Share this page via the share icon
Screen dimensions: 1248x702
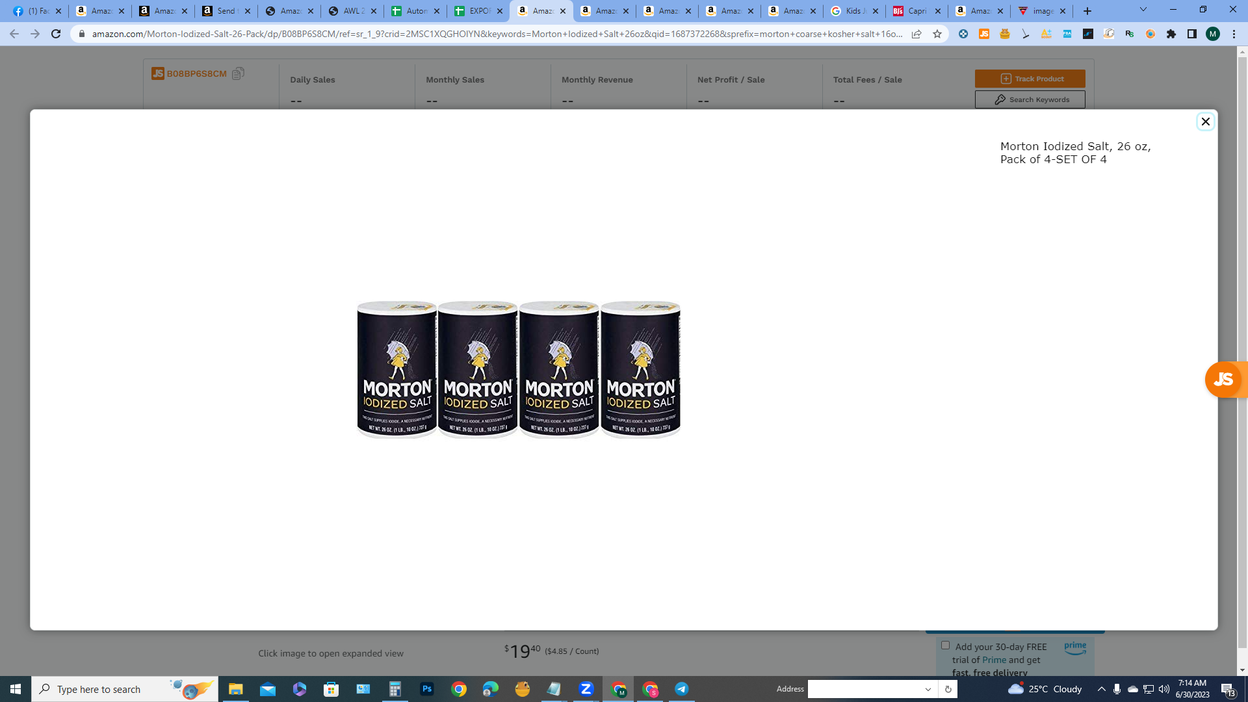point(916,34)
